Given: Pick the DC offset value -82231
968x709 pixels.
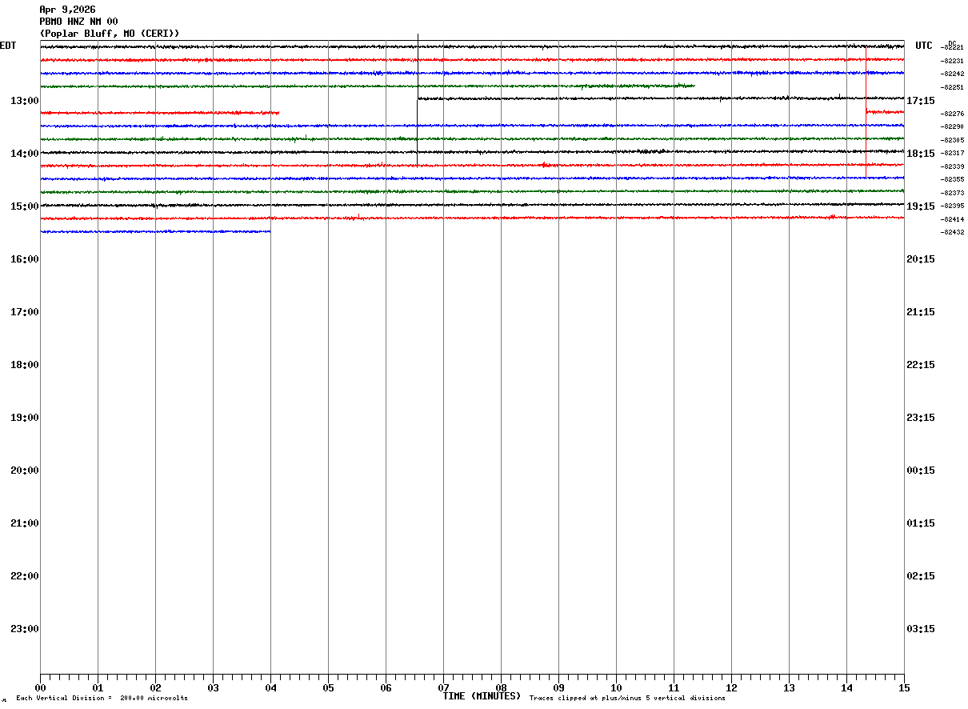Looking at the screenshot, I should (x=953, y=61).
